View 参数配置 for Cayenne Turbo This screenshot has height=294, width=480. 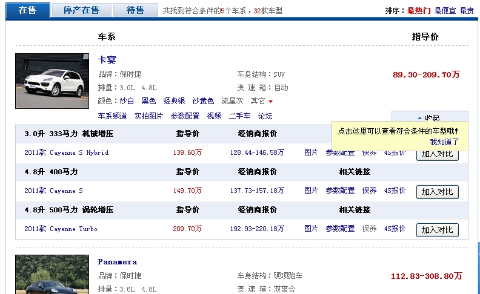(x=340, y=229)
